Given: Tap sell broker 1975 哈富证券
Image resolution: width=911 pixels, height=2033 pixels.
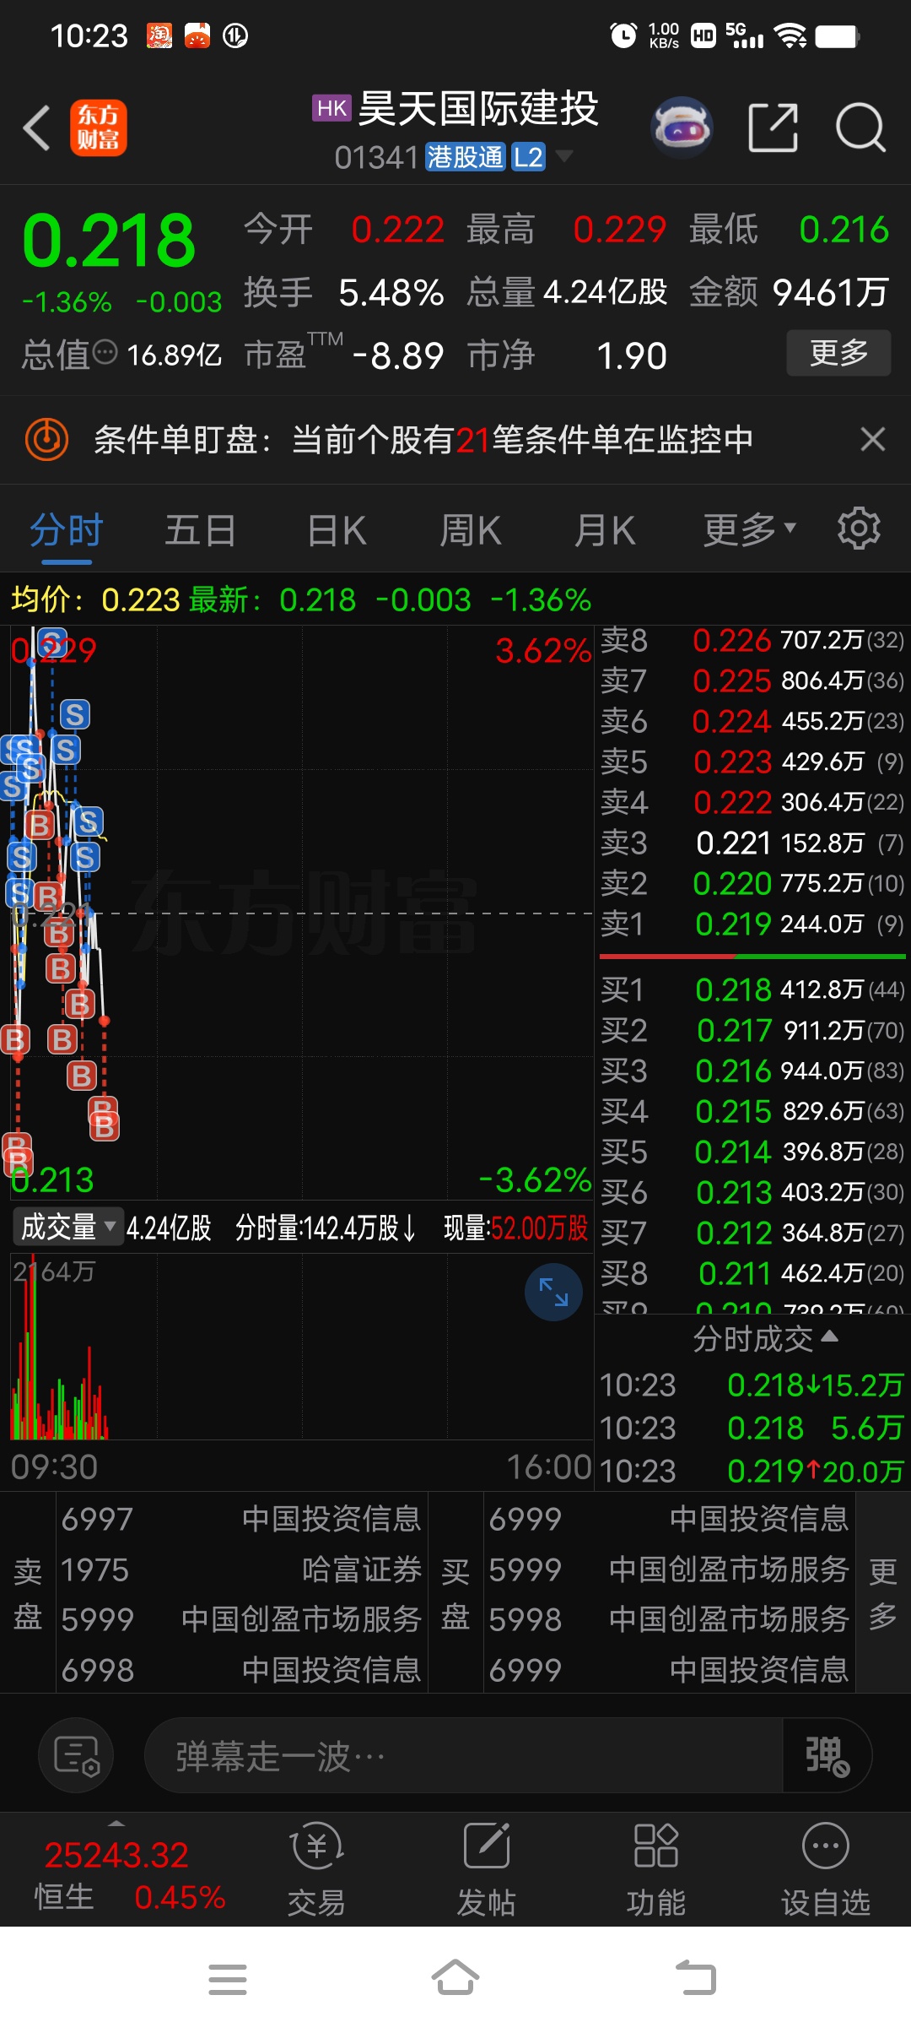Looking at the screenshot, I should (242, 1569).
